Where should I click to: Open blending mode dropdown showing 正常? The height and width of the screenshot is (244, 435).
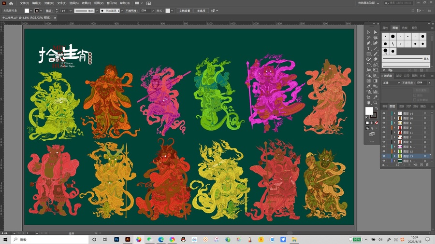pyautogui.click(x=391, y=83)
